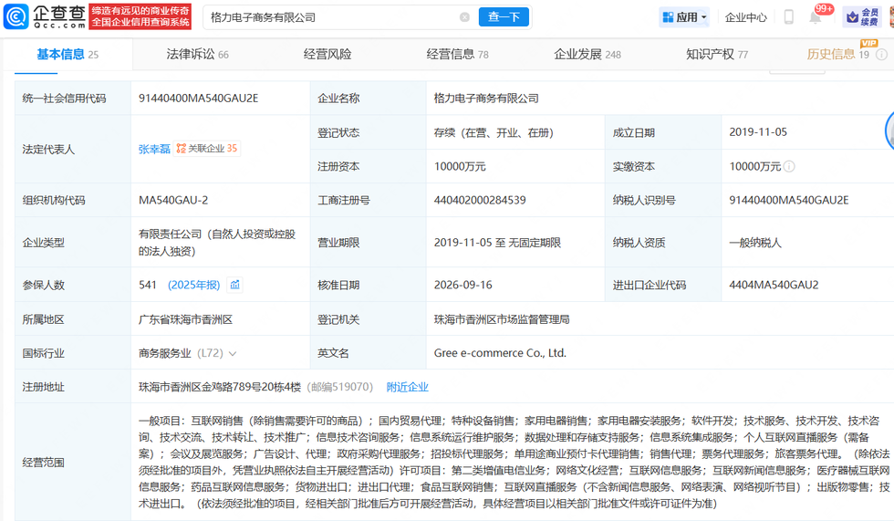Click the info icon beside 历史信息
This screenshot has width=894, height=521.
coord(881,55)
